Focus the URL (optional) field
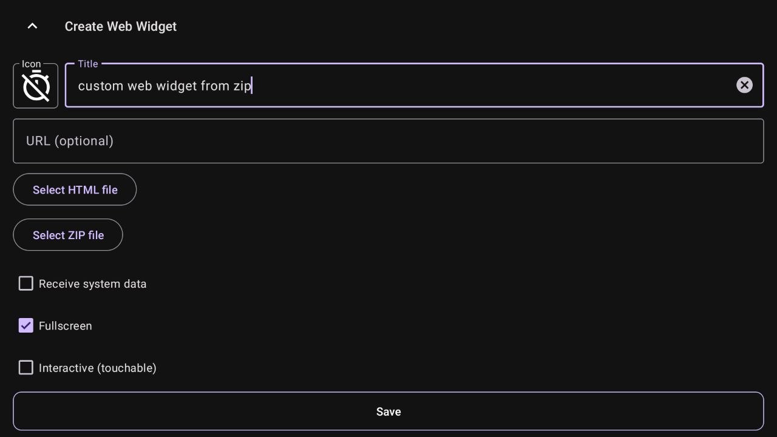The width and height of the screenshot is (777, 437). click(x=388, y=141)
